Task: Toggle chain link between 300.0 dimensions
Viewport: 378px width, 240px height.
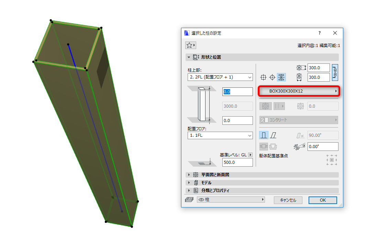Action: click(335, 72)
